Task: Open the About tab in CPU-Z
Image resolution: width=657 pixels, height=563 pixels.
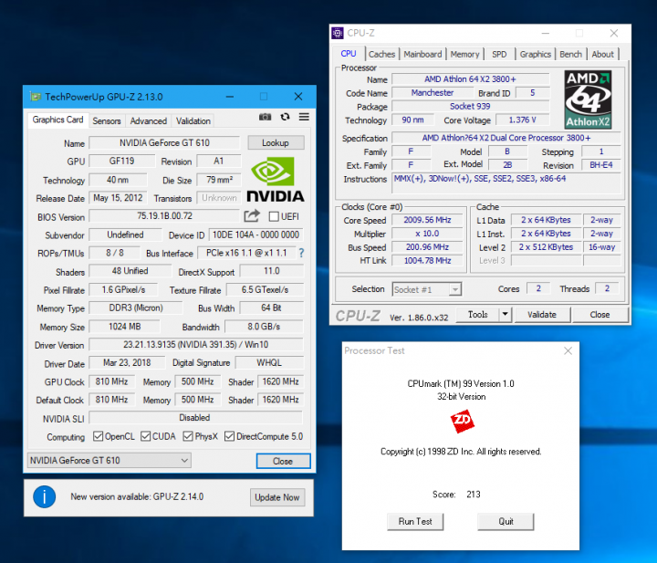Action: tap(602, 55)
